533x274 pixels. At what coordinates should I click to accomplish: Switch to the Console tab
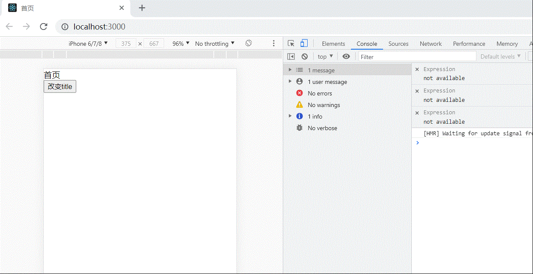coord(367,44)
